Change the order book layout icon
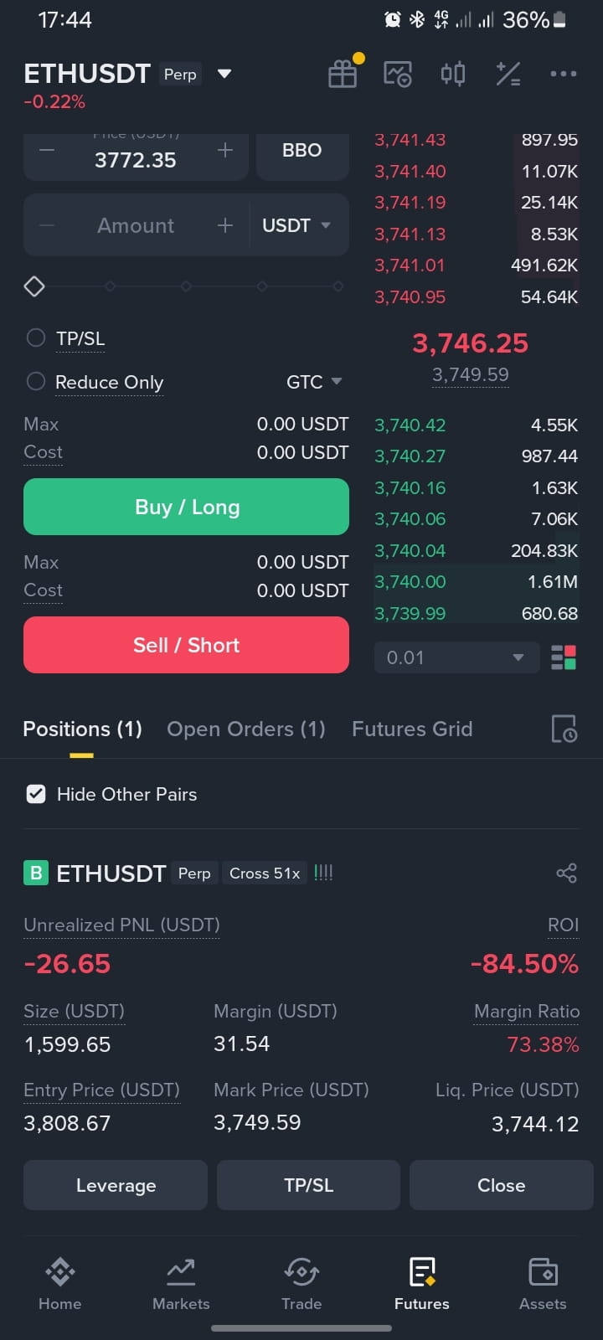This screenshot has width=603, height=1340. (564, 657)
